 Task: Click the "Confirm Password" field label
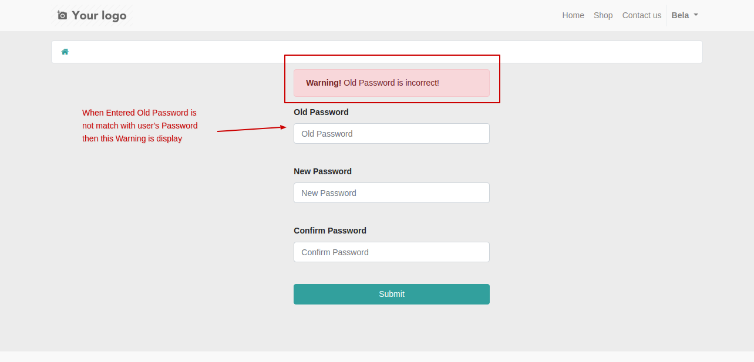(x=330, y=231)
